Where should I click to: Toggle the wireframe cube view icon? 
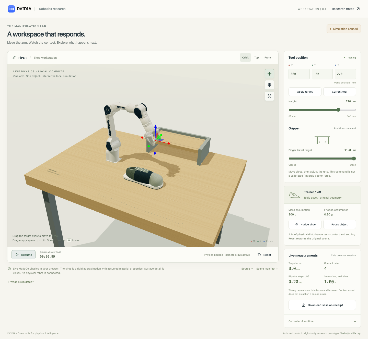(x=269, y=85)
